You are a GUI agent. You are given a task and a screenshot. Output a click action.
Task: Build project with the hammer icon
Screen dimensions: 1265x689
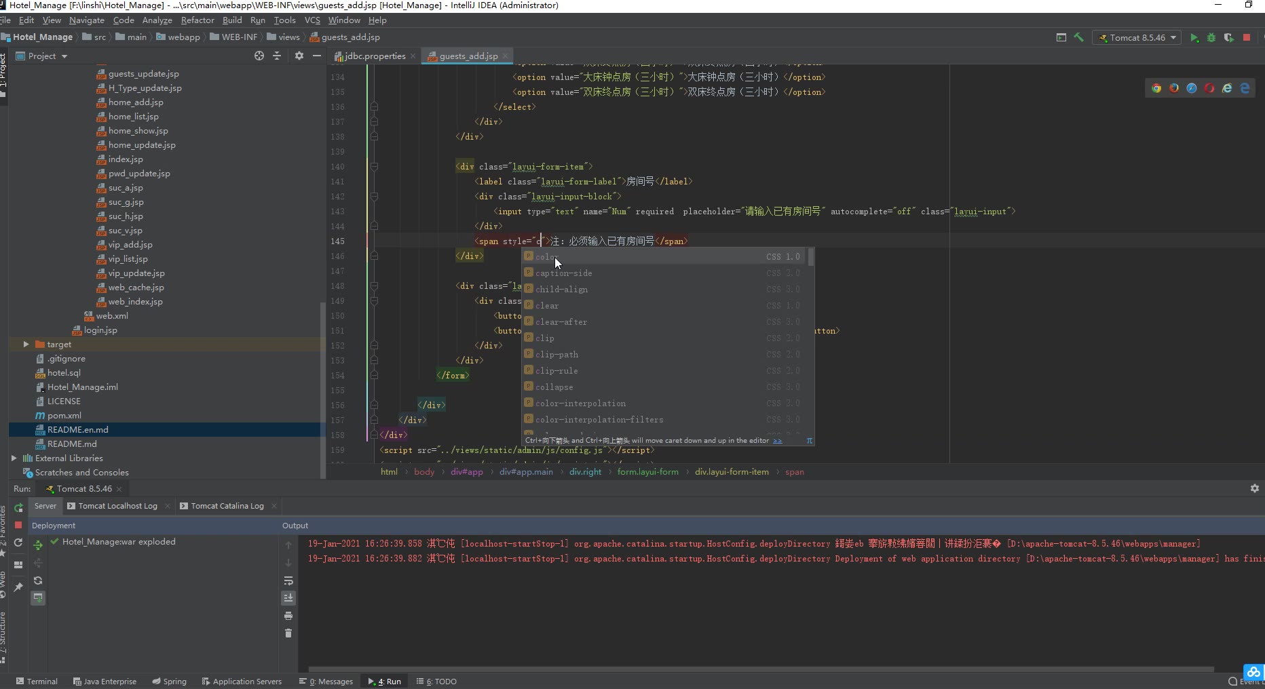(1079, 38)
